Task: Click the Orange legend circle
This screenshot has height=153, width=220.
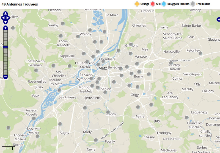Action: [x=137, y=4]
